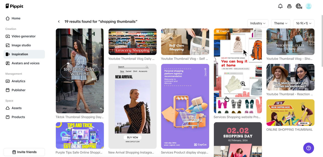The width and height of the screenshot is (323, 157).
Task: Click the page vertical scrollbar
Action: (322, 40)
